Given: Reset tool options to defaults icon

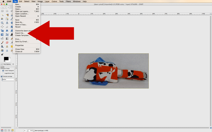Looking at the screenshot, I should [12, 130].
